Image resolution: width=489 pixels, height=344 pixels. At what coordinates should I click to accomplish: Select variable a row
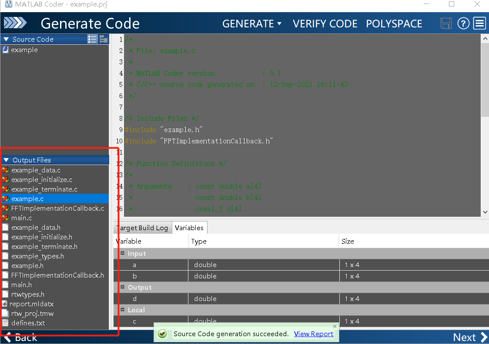click(x=301, y=265)
